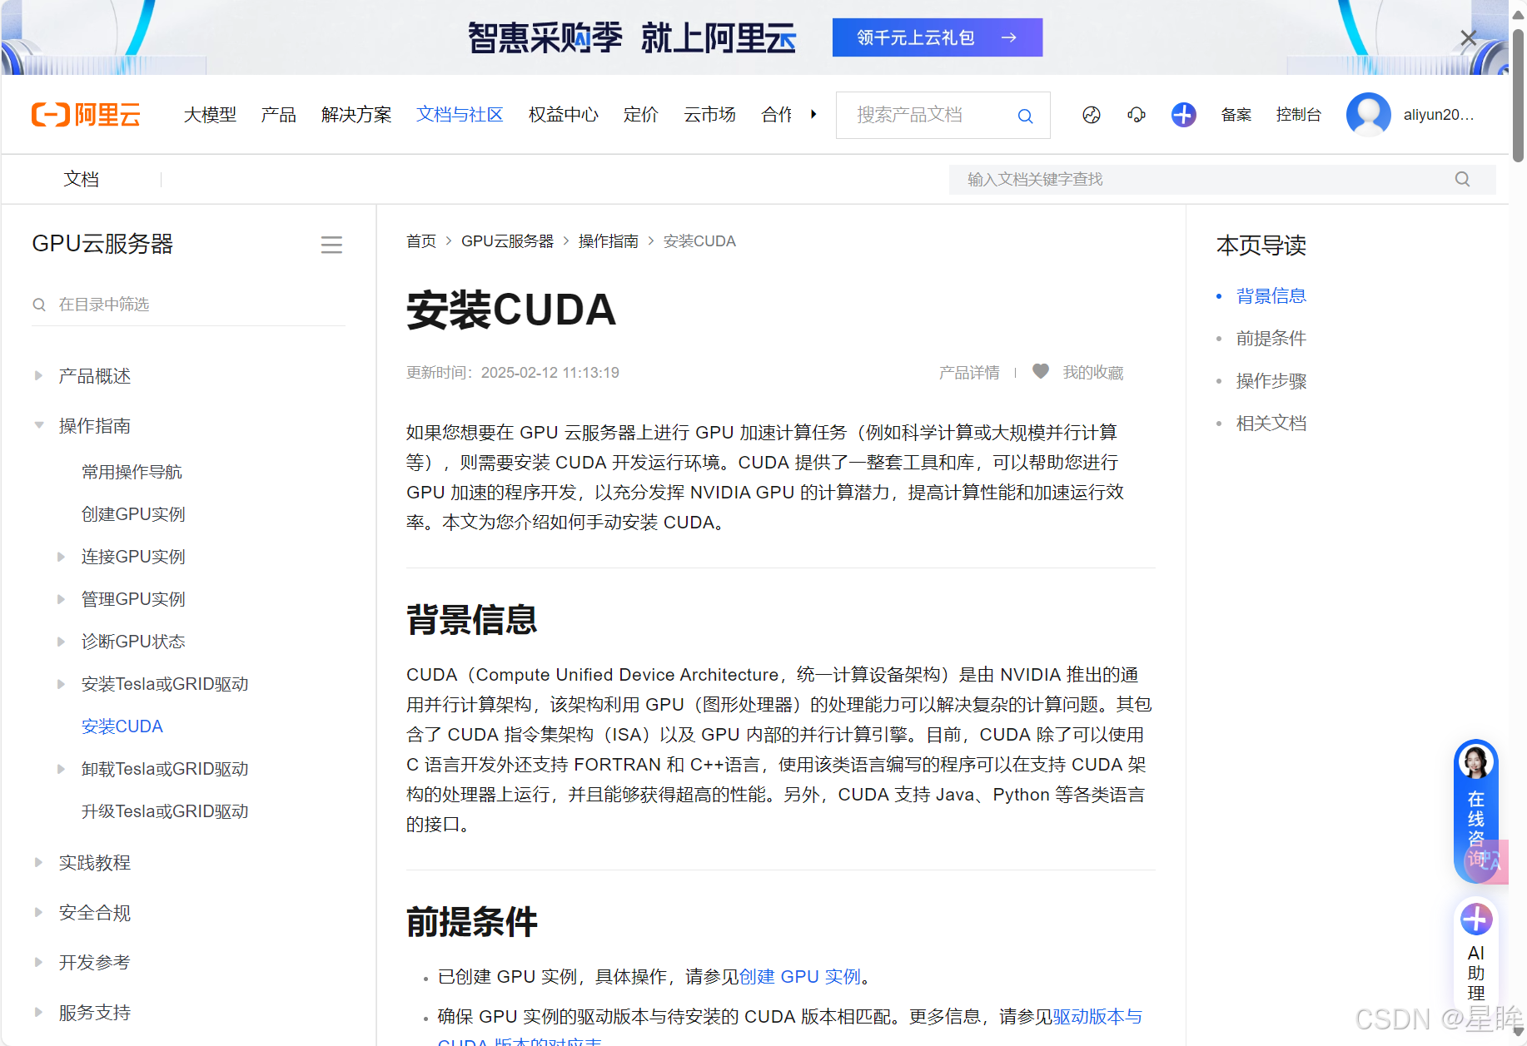Open the aliyun account avatar
Viewport: 1527px width, 1046px height.
point(1368,115)
